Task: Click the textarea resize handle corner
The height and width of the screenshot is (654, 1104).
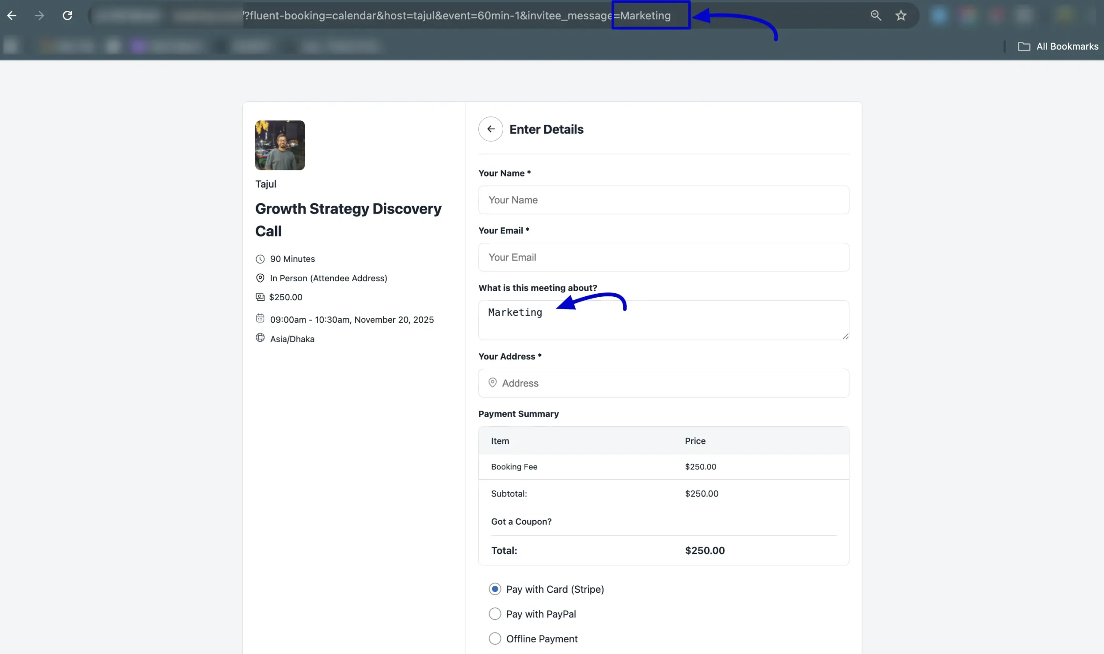Action: coord(845,336)
